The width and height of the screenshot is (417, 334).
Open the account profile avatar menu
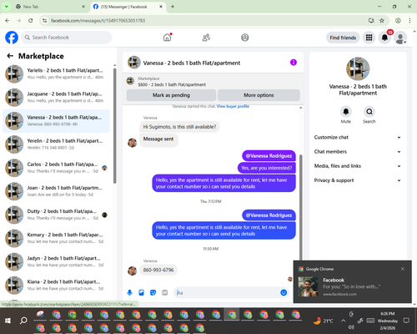[x=400, y=38]
